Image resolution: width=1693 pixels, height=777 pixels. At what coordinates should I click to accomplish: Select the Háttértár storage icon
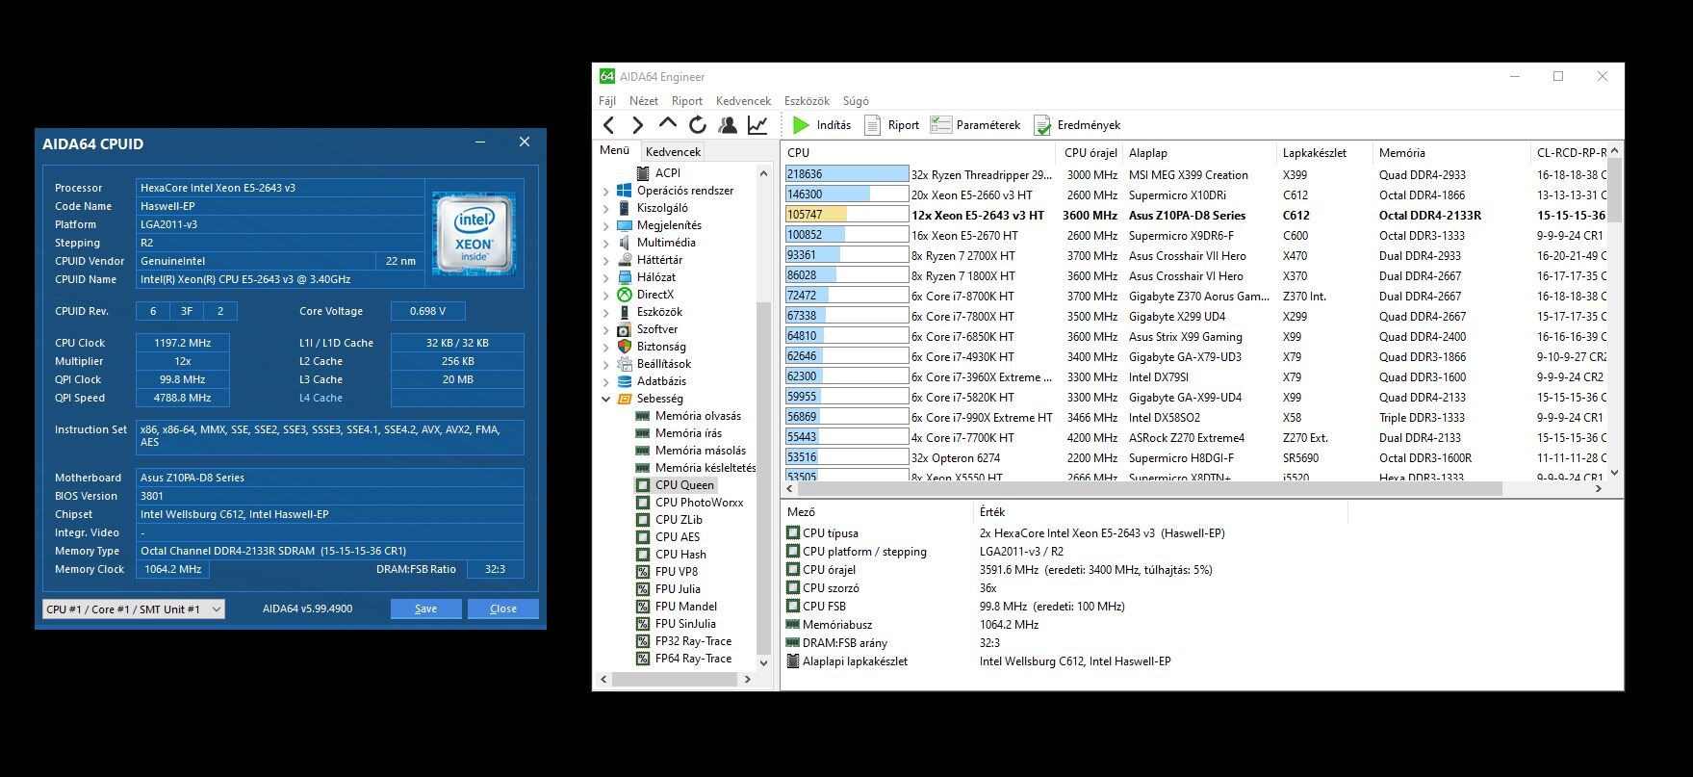pos(625,260)
